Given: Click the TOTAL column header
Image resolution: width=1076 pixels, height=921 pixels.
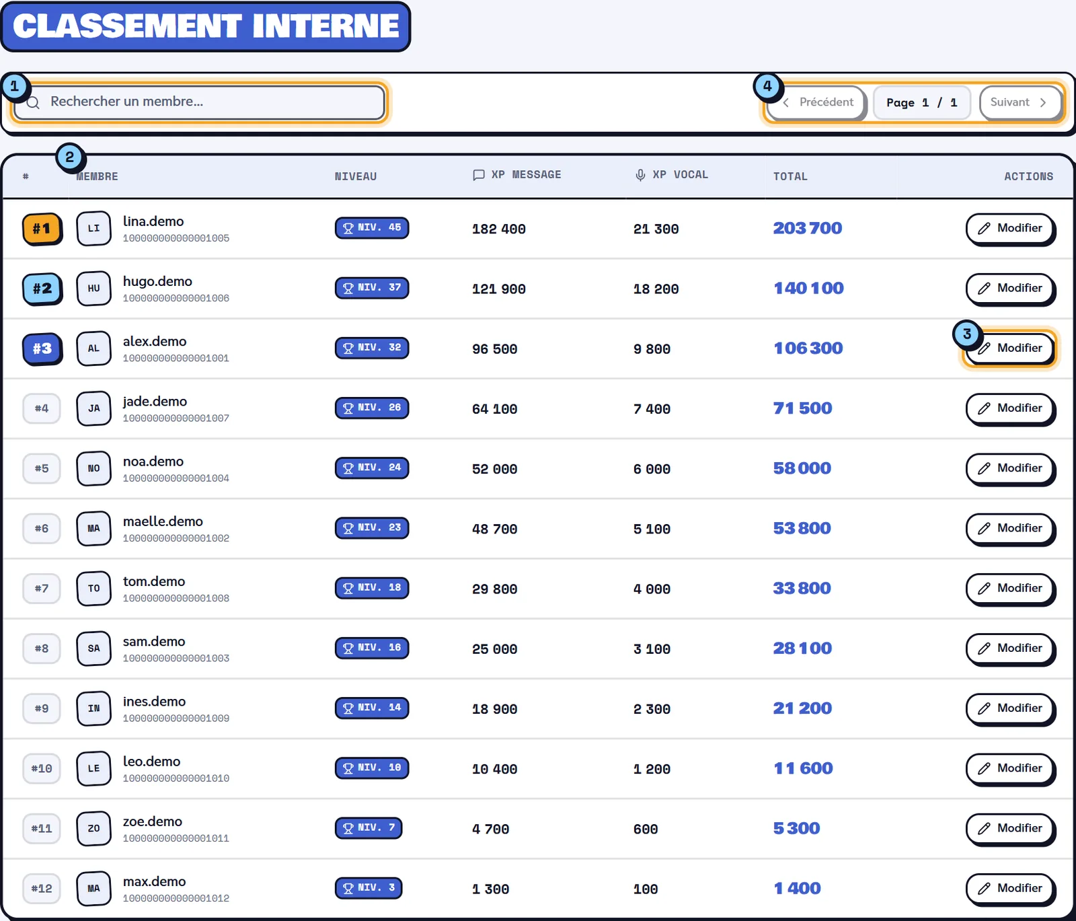Looking at the screenshot, I should 790,176.
